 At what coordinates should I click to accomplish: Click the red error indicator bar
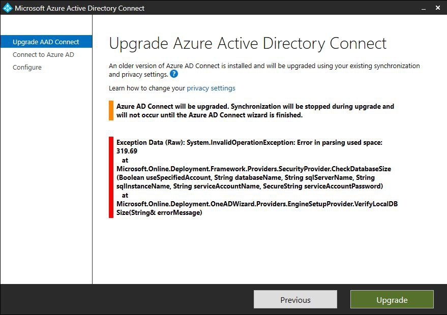click(x=111, y=177)
